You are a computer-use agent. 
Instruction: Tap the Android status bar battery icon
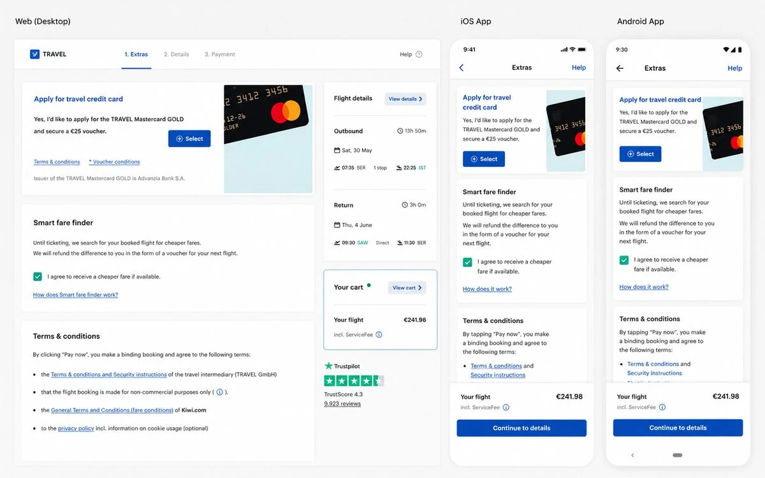coord(739,50)
